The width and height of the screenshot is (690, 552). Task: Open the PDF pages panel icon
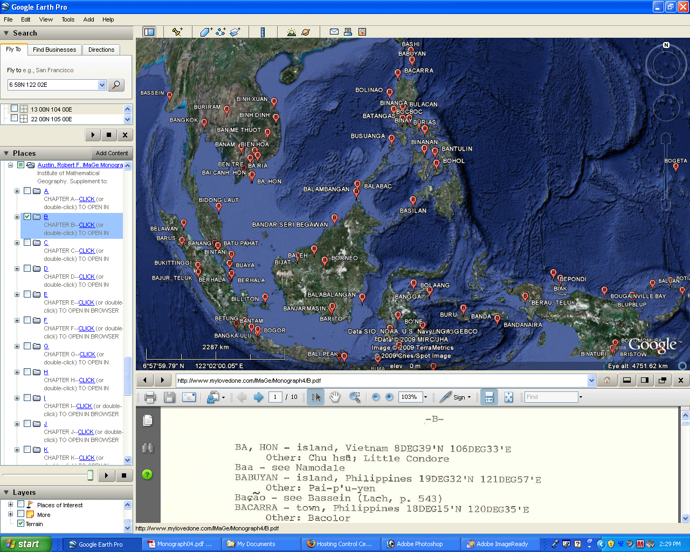148,420
